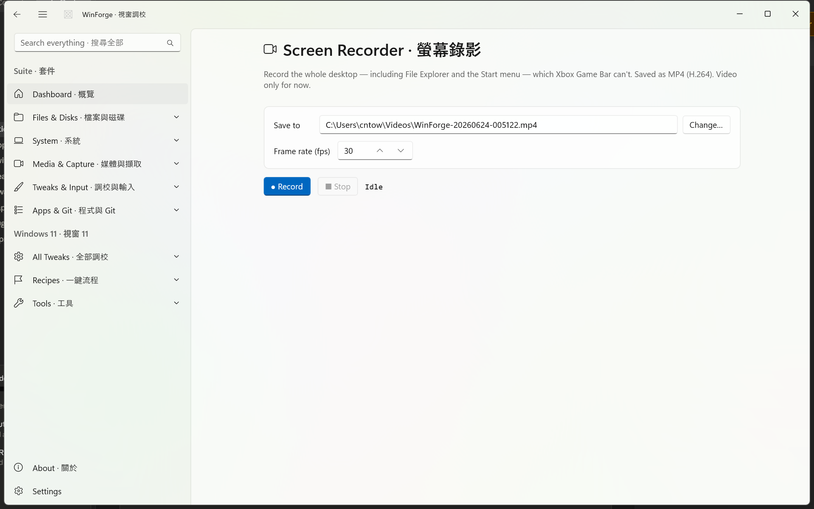Viewport: 814px width, 509px height.
Task: Minimize the WinForge window
Action: (740, 14)
